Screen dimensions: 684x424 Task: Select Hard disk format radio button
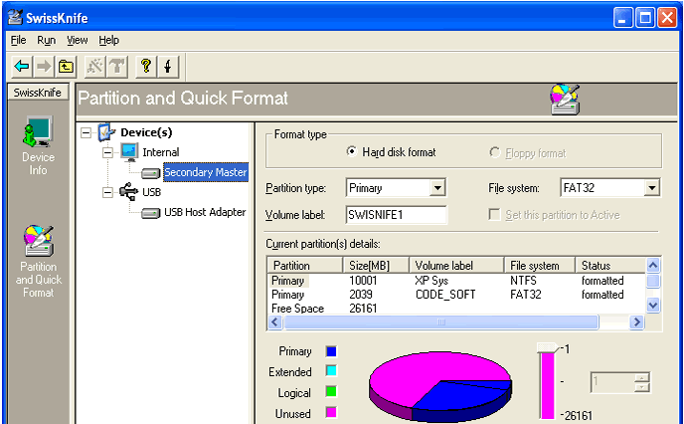click(x=352, y=152)
